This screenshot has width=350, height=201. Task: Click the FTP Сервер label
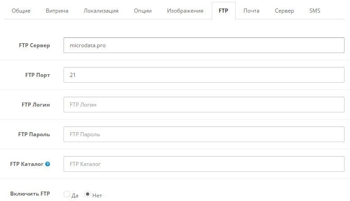pyautogui.click(x=34, y=45)
